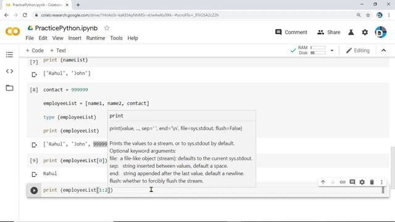395x222 pixels.
Task: Click the RAM and Disk usage indicator
Action: tap(312, 50)
